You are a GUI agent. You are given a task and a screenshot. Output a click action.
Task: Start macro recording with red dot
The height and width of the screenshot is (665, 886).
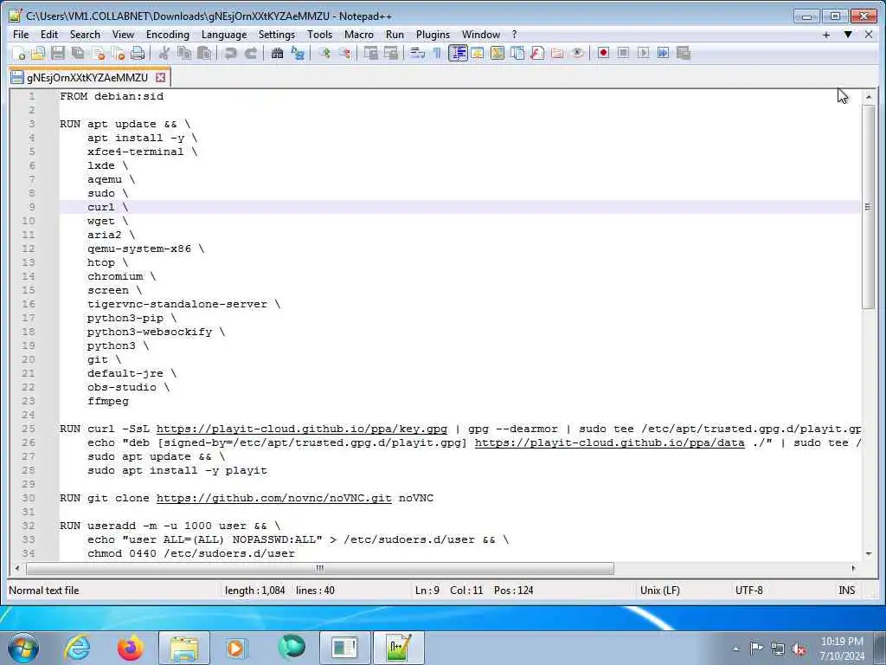pyautogui.click(x=603, y=53)
